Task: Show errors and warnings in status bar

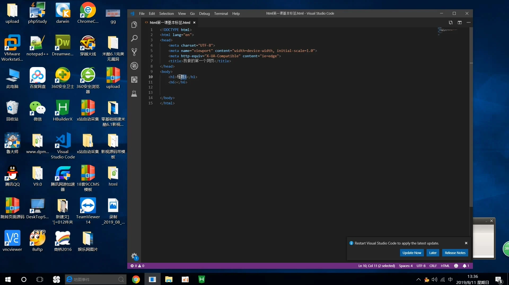Action: tap(137, 266)
